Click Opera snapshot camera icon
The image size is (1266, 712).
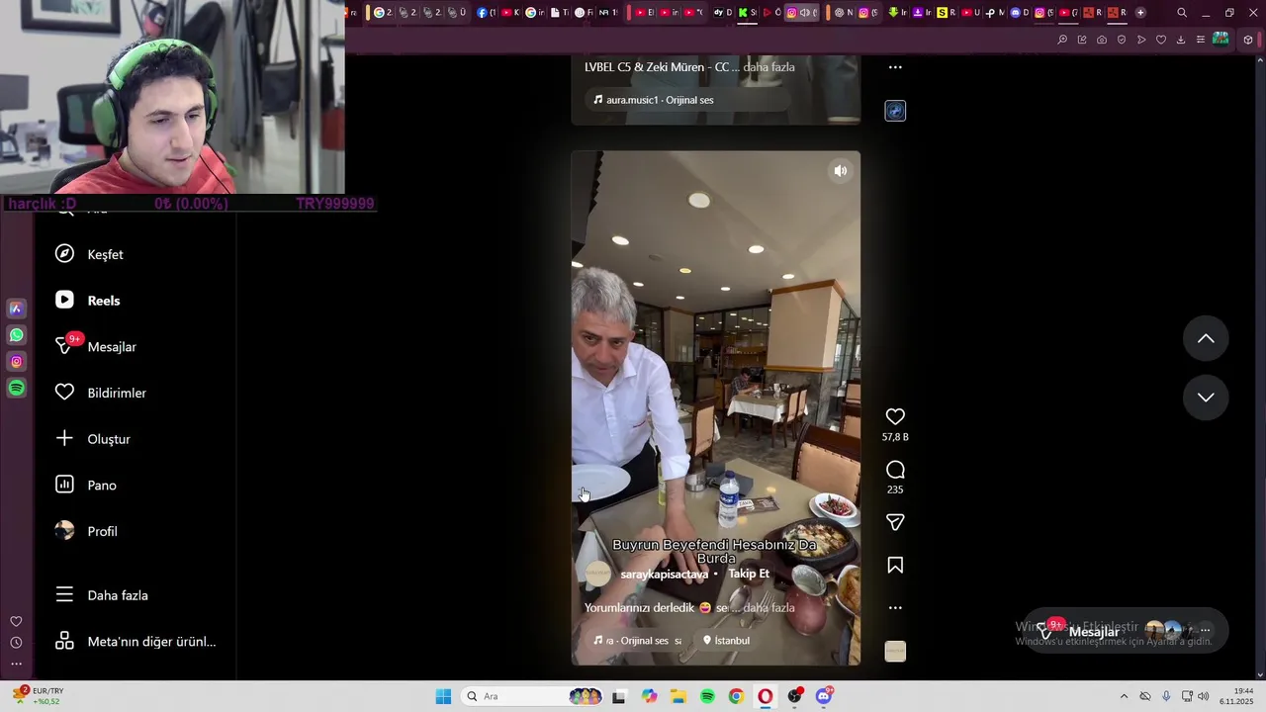(1102, 40)
